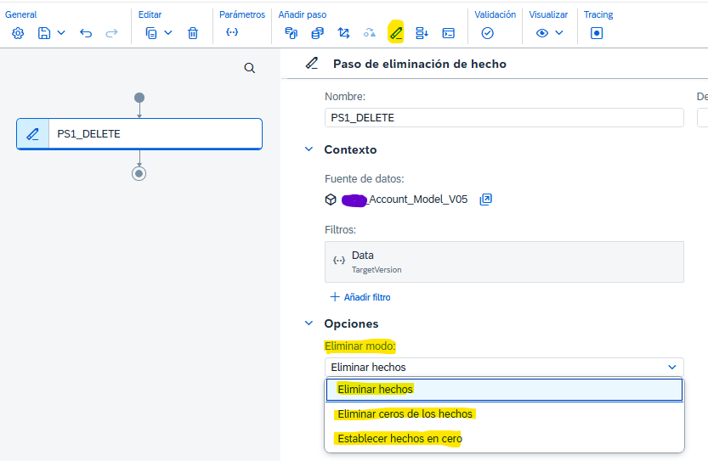
Task: Select the PS1_DELETE step node
Action: point(139,134)
